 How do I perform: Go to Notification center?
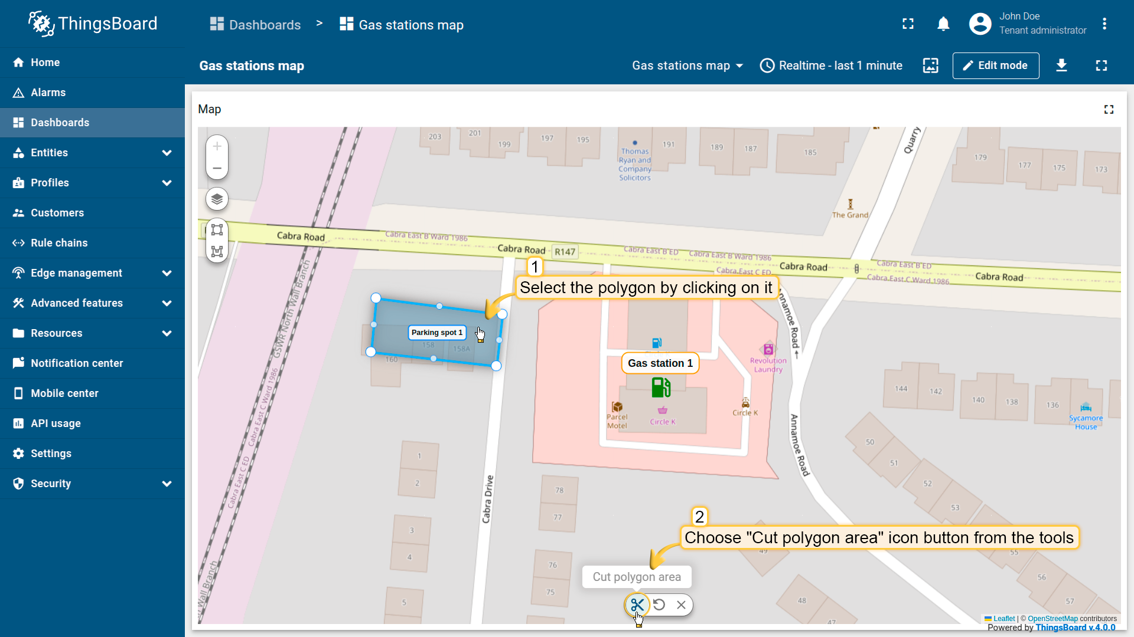[x=77, y=363]
